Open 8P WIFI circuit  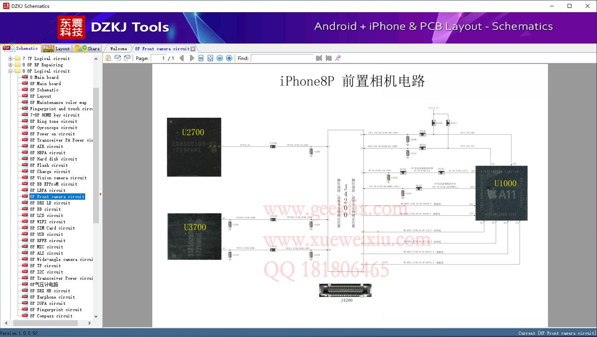click(x=47, y=222)
